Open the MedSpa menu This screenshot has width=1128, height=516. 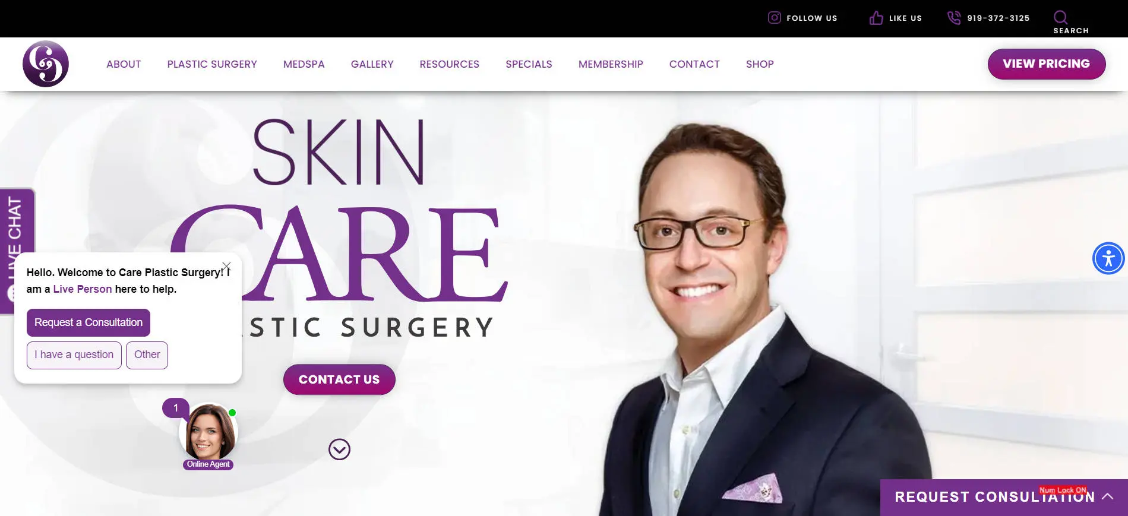304,64
